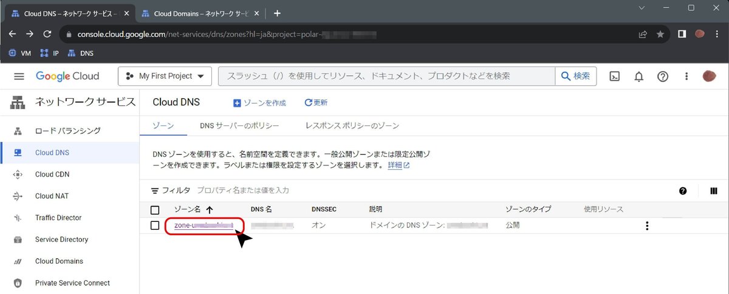Click ネットワーク サービス header icon
Viewport: 729px width, 294px height.
point(18,102)
